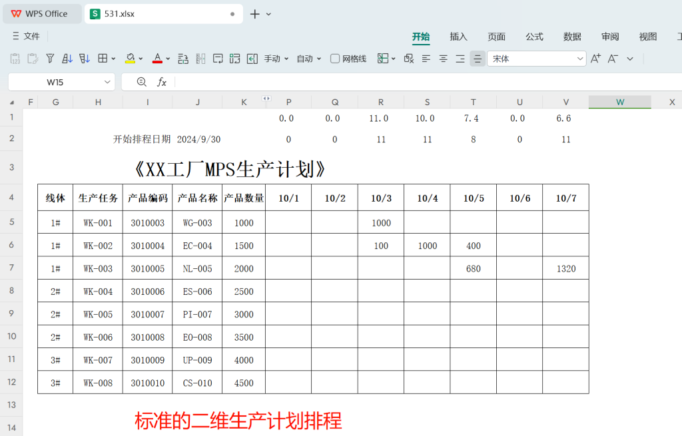This screenshot has height=436, width=682.
Task: Click the merge cells icon with green squares
Action: pyautogui.click(x=235, y=59)
